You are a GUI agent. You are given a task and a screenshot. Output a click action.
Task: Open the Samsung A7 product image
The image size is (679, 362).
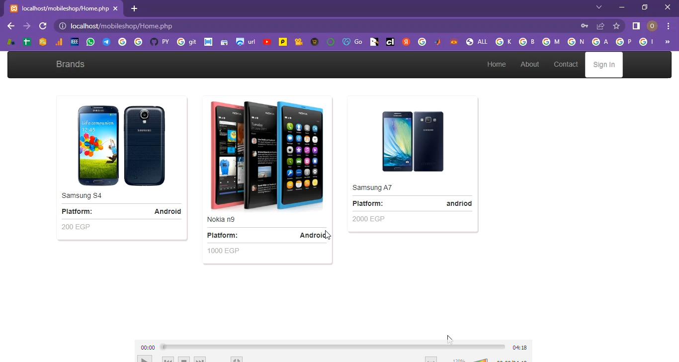coord(413,141)
